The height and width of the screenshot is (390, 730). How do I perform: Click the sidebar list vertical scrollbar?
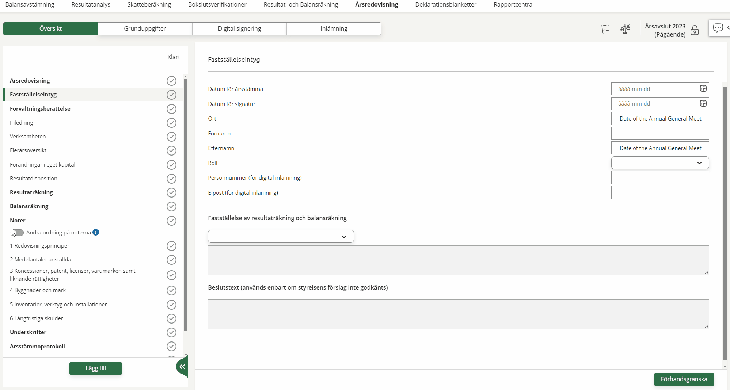point(186,204)
